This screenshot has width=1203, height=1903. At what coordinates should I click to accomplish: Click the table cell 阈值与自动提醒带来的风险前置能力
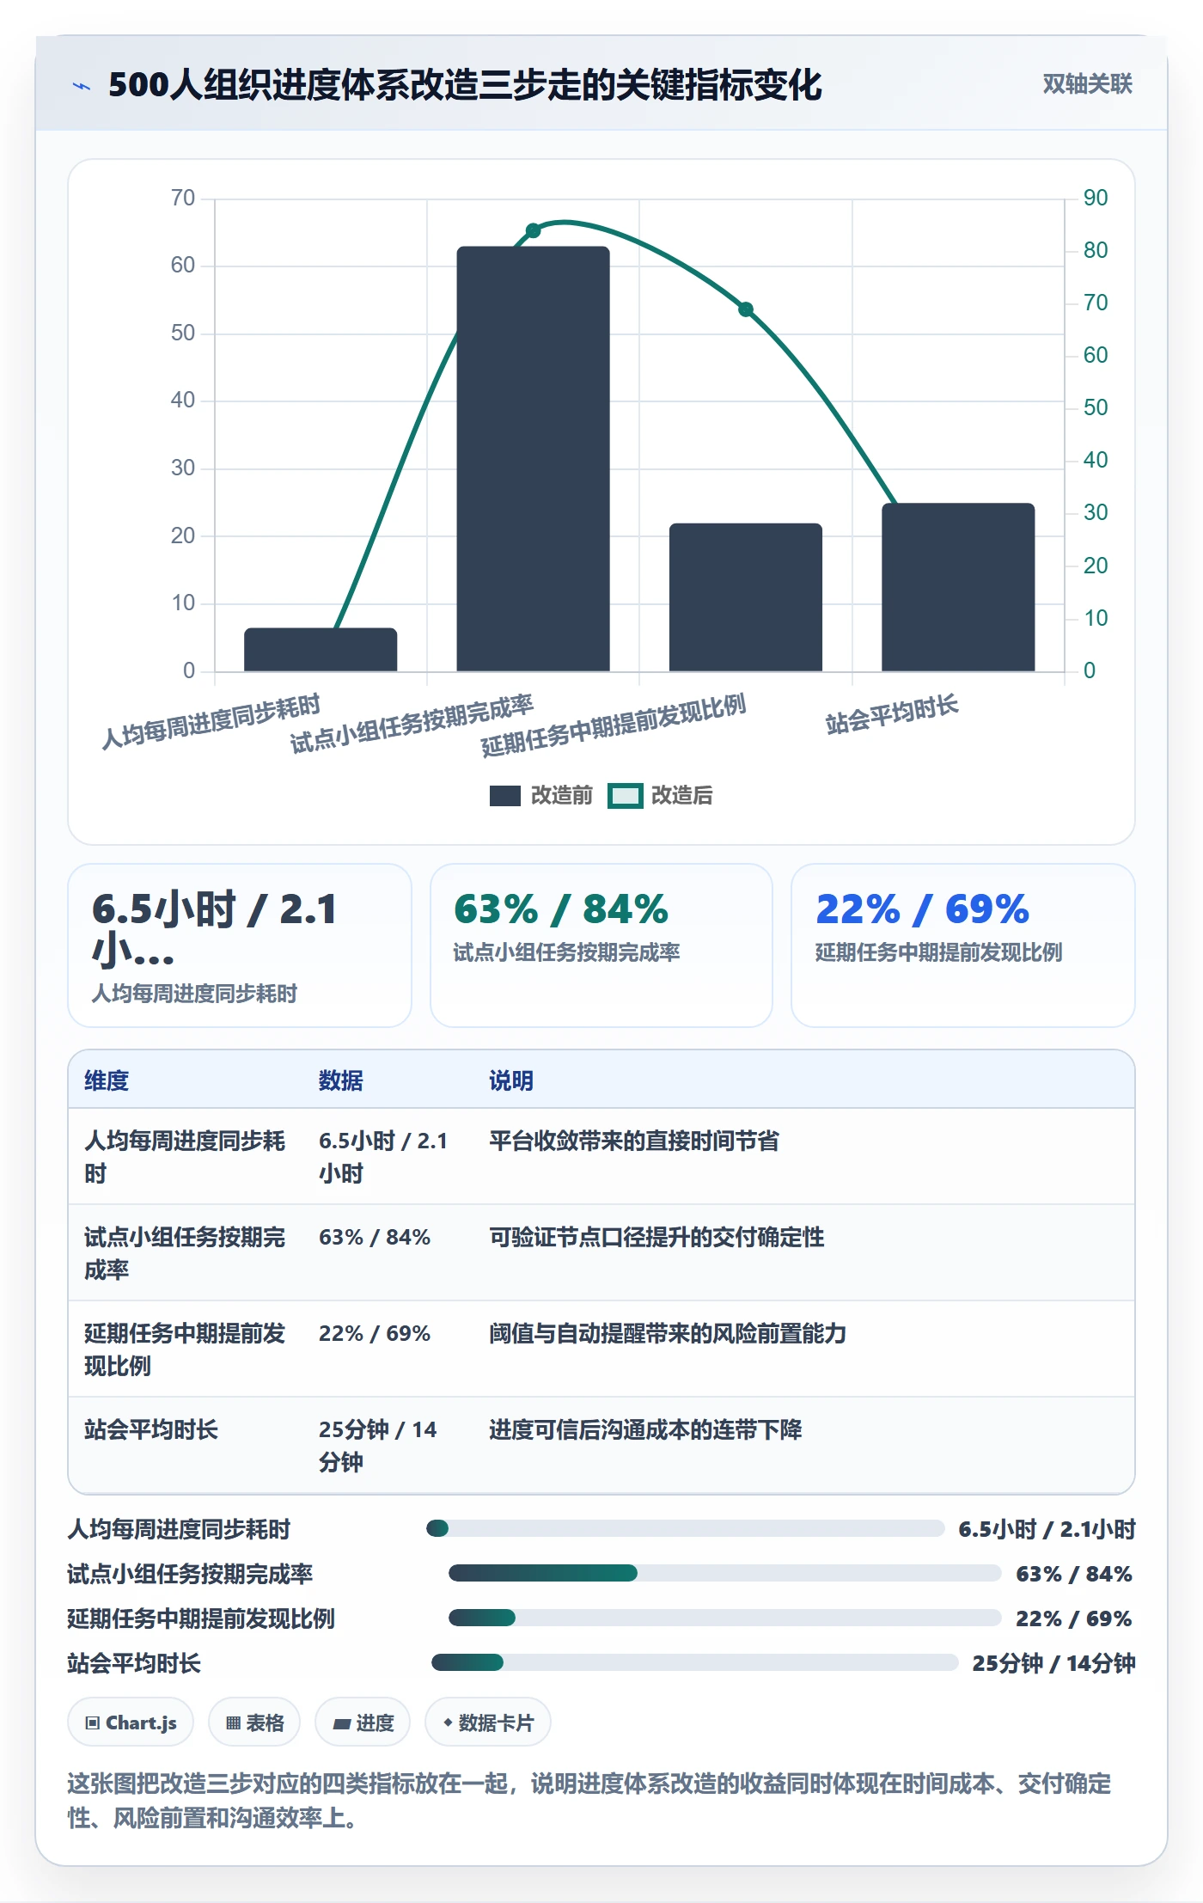[668, 1333]
